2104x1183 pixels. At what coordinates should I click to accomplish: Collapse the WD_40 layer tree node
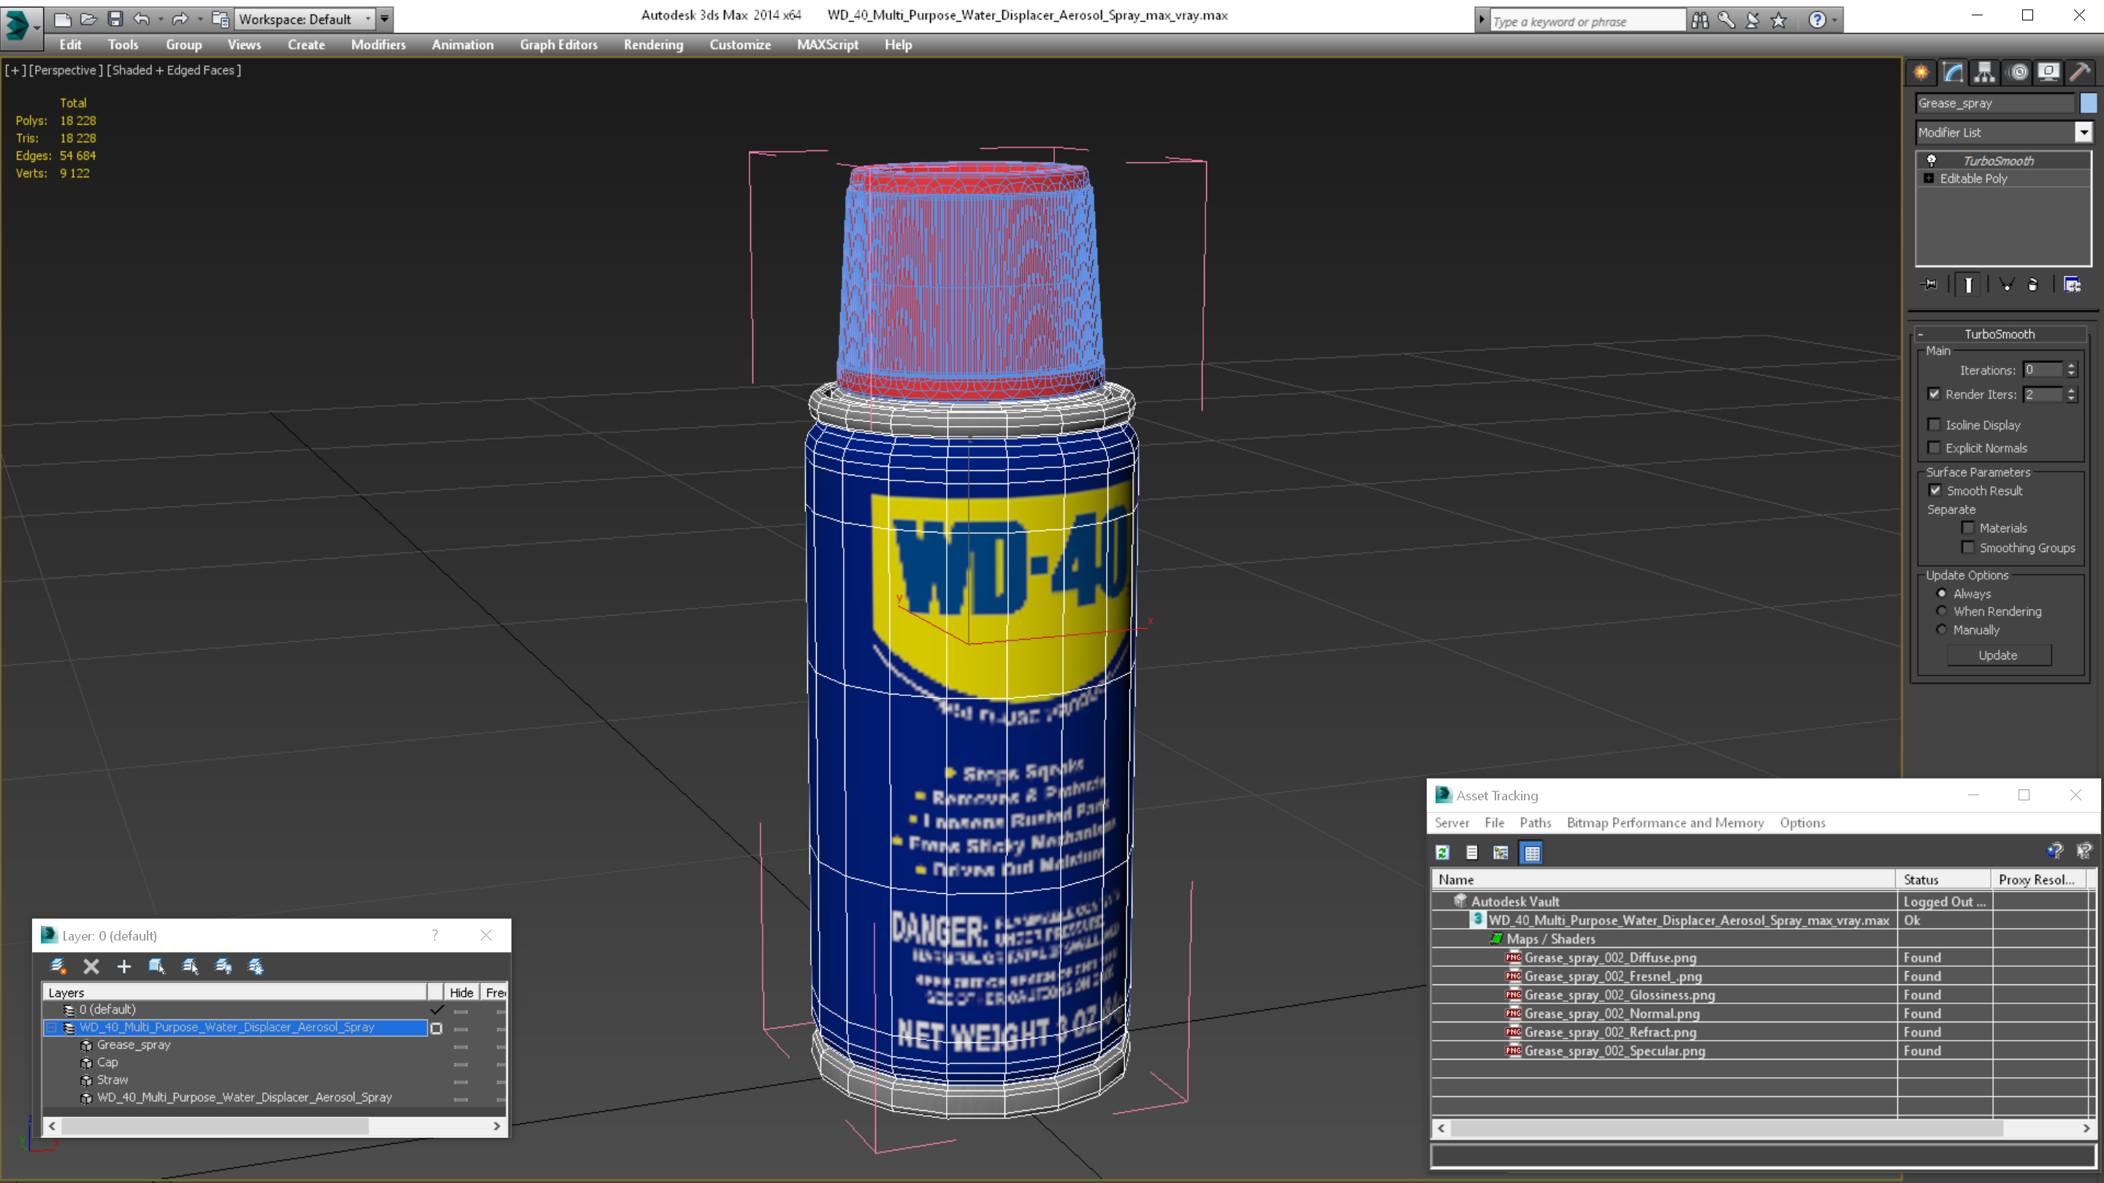click(51, 1027)
